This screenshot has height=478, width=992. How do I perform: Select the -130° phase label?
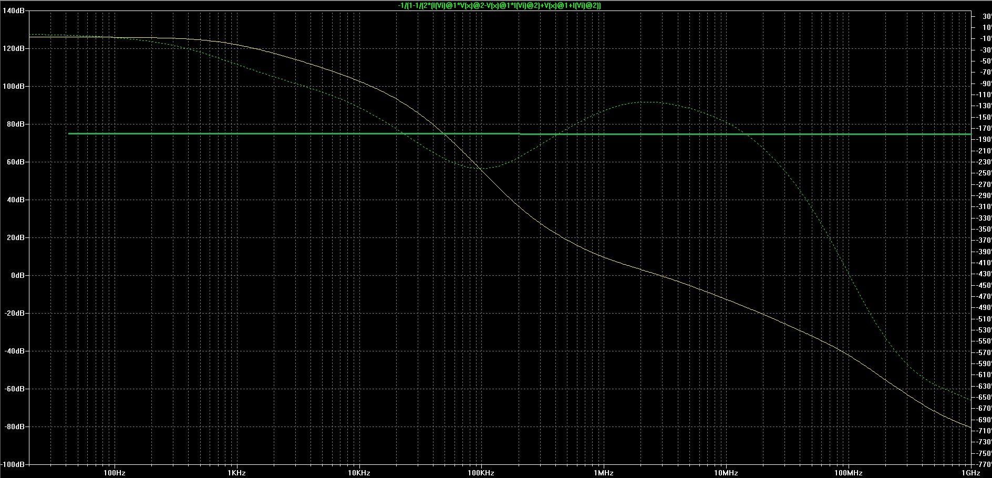984,106
